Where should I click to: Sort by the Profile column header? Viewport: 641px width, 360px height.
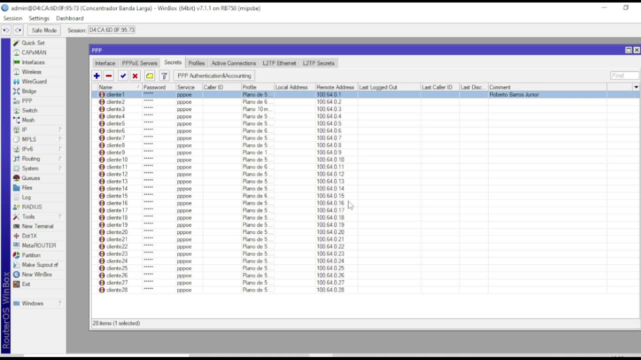click(x=257, y=87)
